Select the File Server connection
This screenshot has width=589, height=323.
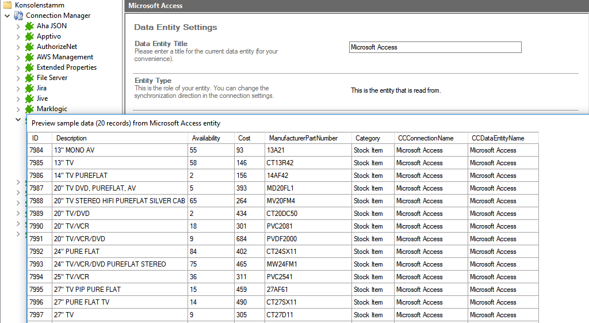coord(52,78)
